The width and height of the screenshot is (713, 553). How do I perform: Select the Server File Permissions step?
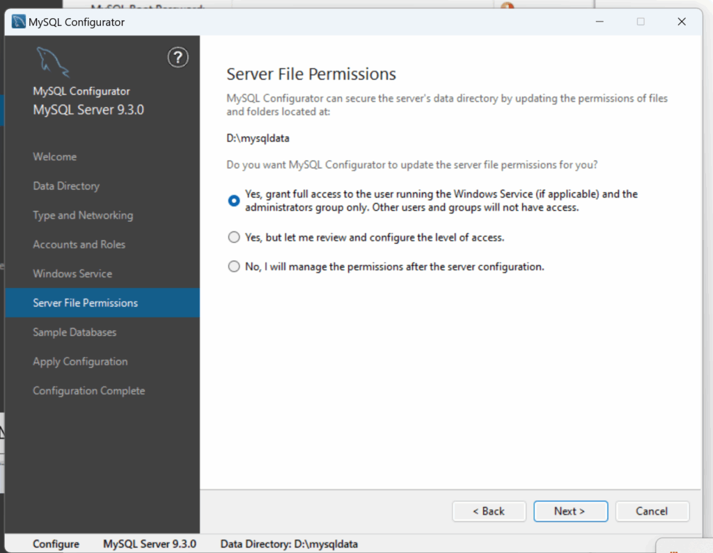pos(86,303)
